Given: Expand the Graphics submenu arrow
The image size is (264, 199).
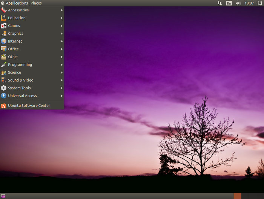Looking at the screenshot, I should (61, 34).
